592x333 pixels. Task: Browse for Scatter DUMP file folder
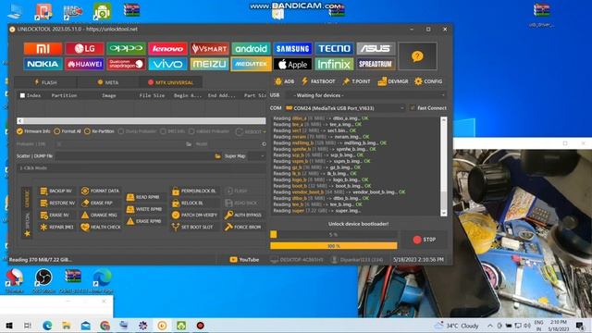coord(218,156)
